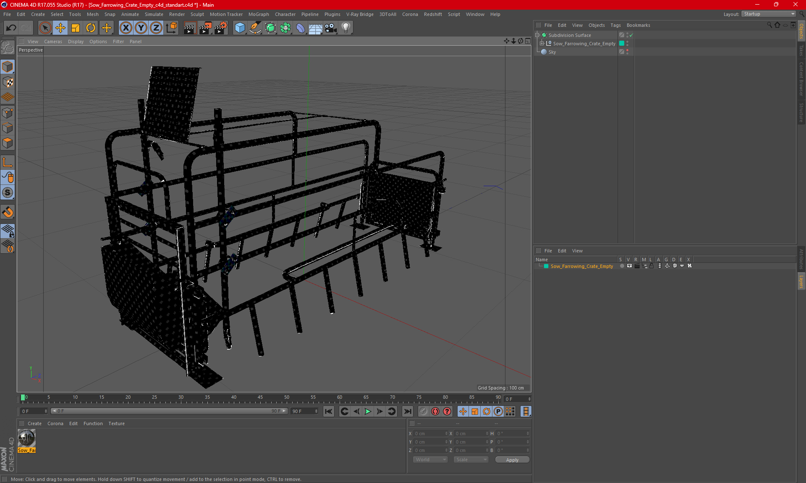Click the coordinate system icon
The image size is (806, 483).
(172, 28)
